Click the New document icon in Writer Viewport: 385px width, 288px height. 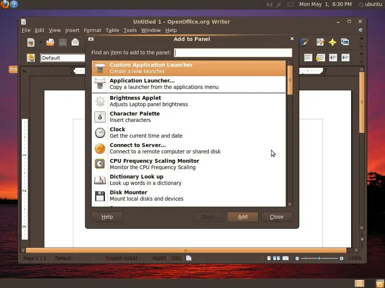tap(31, 42)
